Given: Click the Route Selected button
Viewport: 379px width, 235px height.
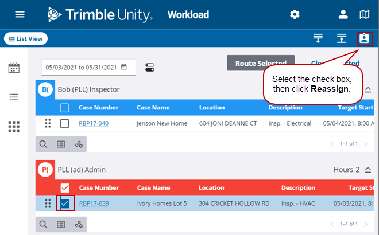Looking at the screenshot, I should (261, 63).
